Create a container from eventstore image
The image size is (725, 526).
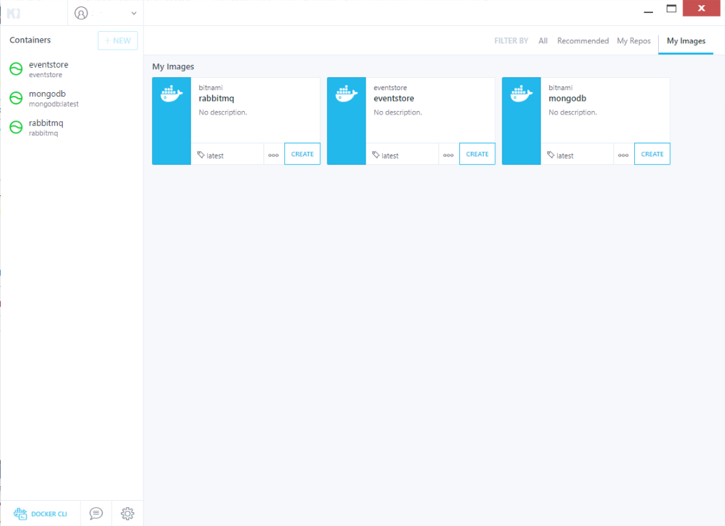click(x=477, y=154)
